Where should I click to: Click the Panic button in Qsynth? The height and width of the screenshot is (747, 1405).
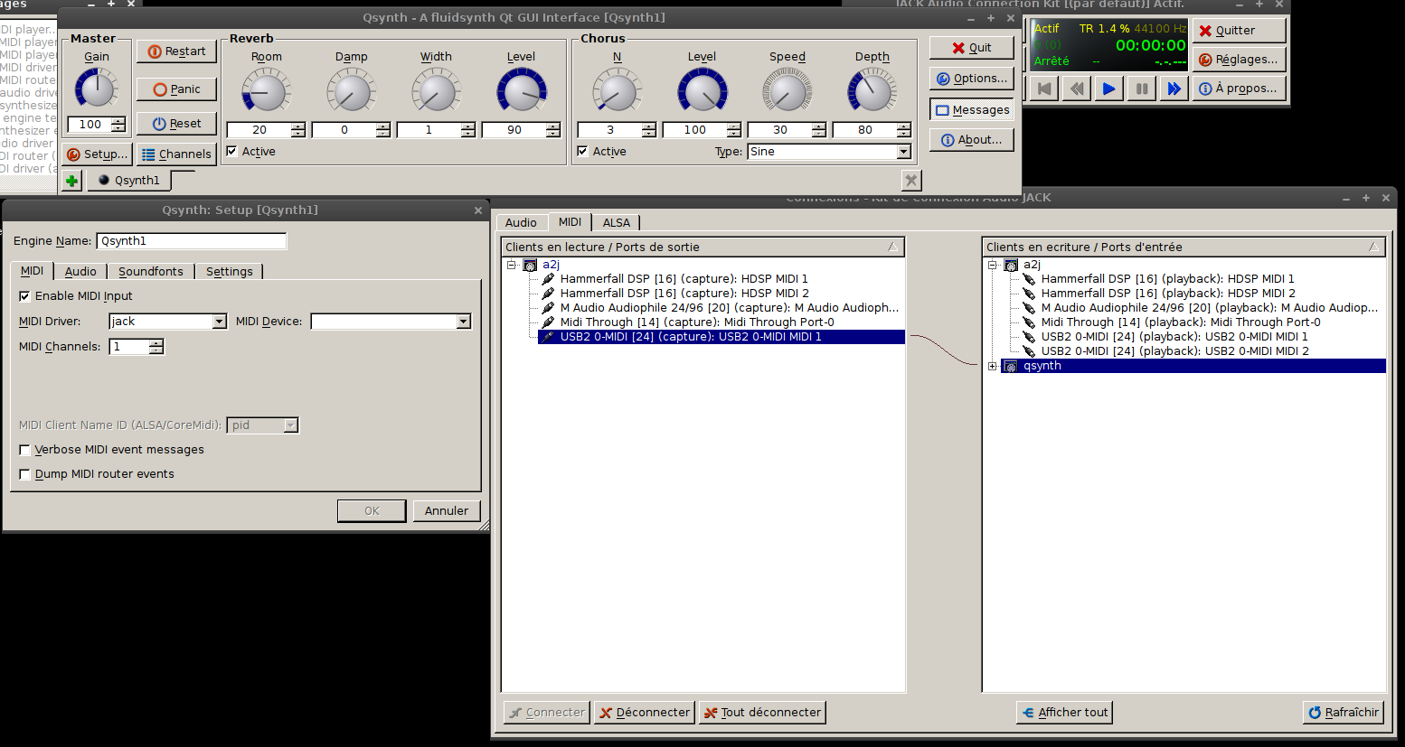pyautogui.click(x=176, y=89)
